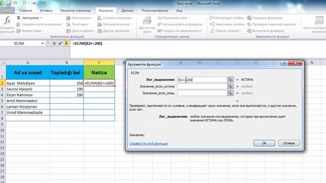Open Математические functions list
326x183 pixels.
tap(115, 24)
